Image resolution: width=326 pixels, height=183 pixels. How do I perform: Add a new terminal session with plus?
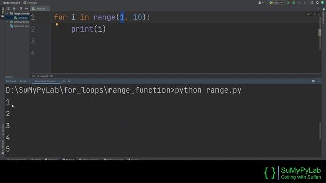(x=64, y=81)
